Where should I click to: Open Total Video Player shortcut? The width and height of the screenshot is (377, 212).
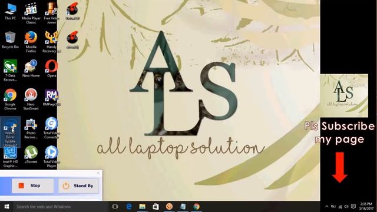(51, 157)
